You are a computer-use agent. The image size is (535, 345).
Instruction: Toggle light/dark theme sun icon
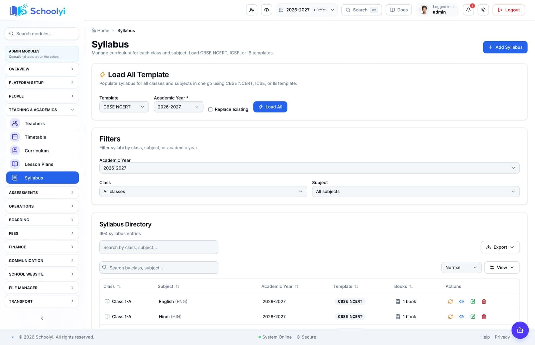(x=483, y=10)
